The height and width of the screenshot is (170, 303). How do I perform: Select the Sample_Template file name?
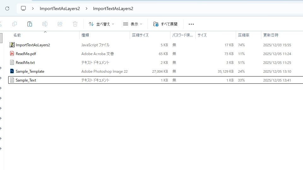point(30,71)
